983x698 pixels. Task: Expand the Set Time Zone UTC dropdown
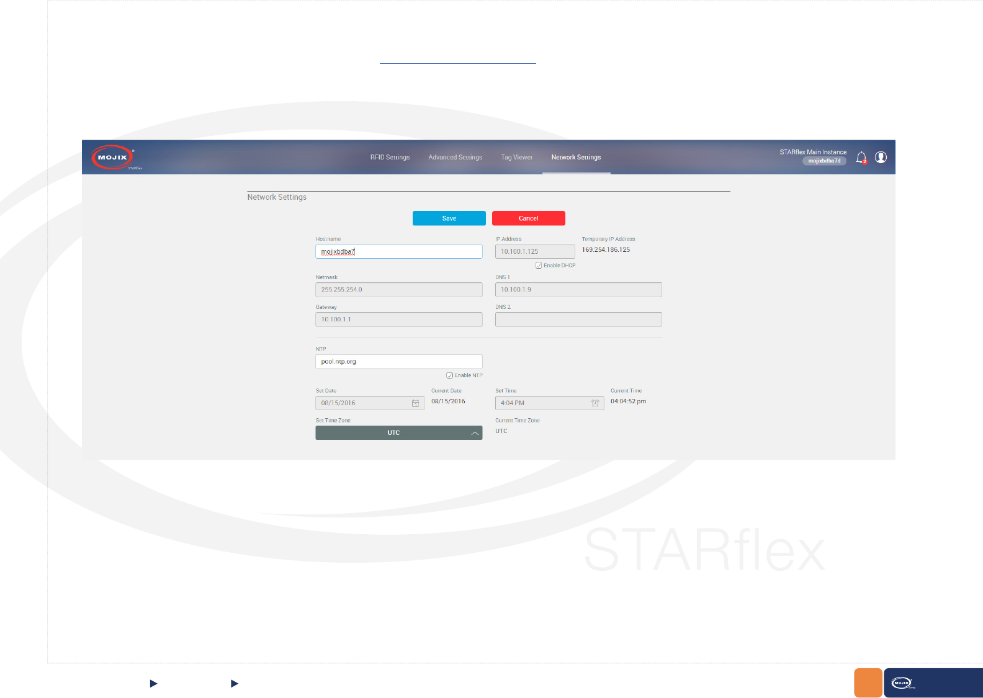tap(399, 432)
